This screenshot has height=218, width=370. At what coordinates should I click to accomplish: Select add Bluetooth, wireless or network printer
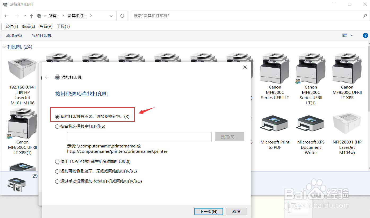[96, 171]
